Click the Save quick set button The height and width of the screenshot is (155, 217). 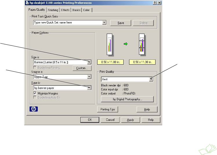click(x=121, y=23)
